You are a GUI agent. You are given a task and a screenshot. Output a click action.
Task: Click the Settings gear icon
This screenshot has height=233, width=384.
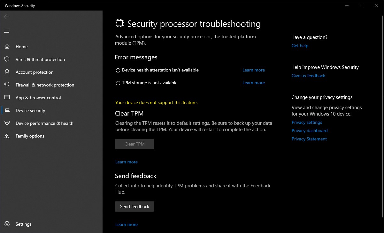click(7, 224)
